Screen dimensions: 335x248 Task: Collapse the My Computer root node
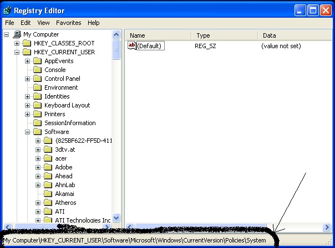[x=7, y=34]
